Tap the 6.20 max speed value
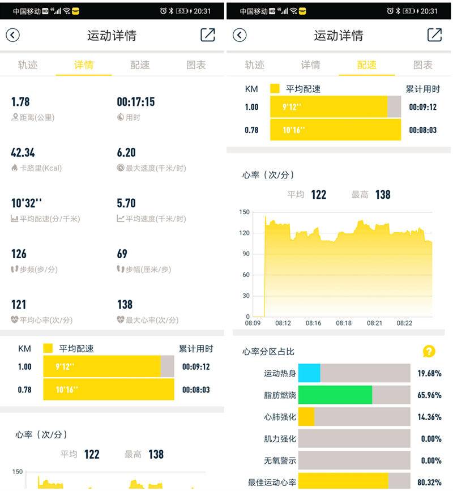 (x=126, y=152)
